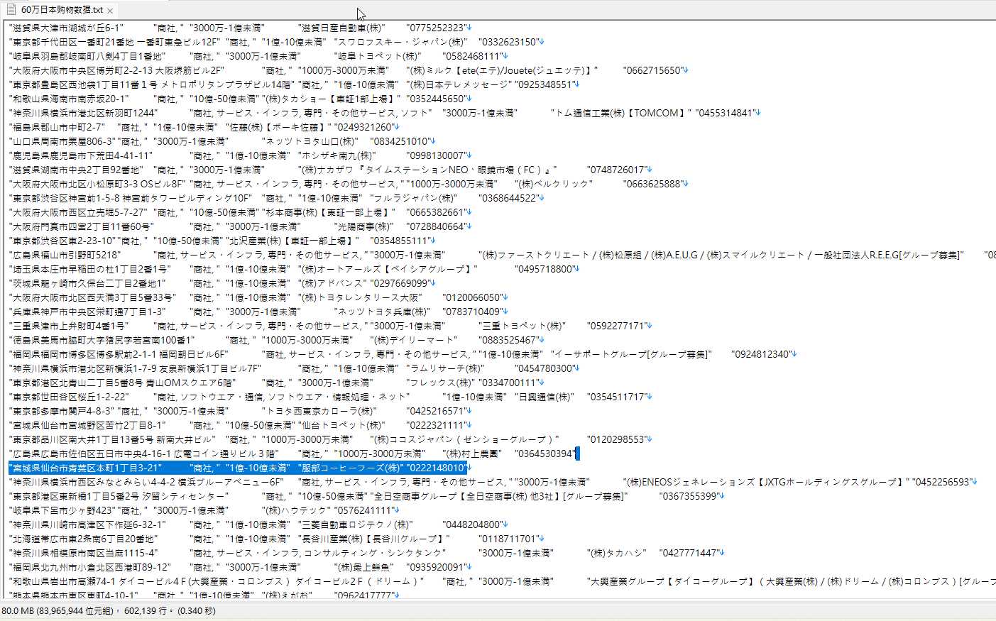
Task: Click the company name 光陽商事(株)
Action: pos(363,226)
